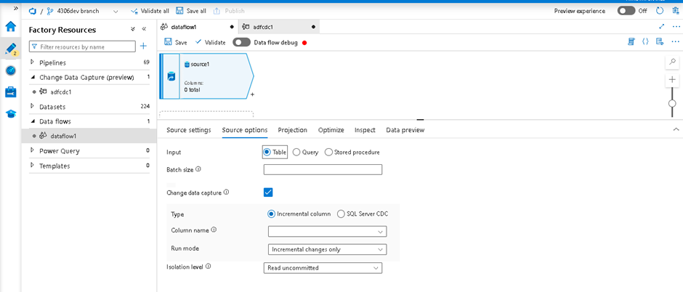Add new resource with plus icon
Screen dimensions: 683x292
[x=143, y=46]
